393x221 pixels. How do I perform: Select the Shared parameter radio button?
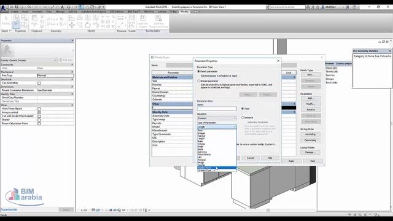pyautogui.click(x=198, y=81)
